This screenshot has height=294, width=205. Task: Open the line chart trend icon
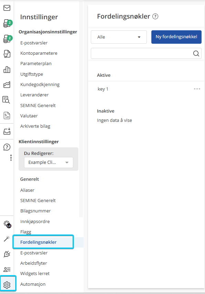click(7, 85)
